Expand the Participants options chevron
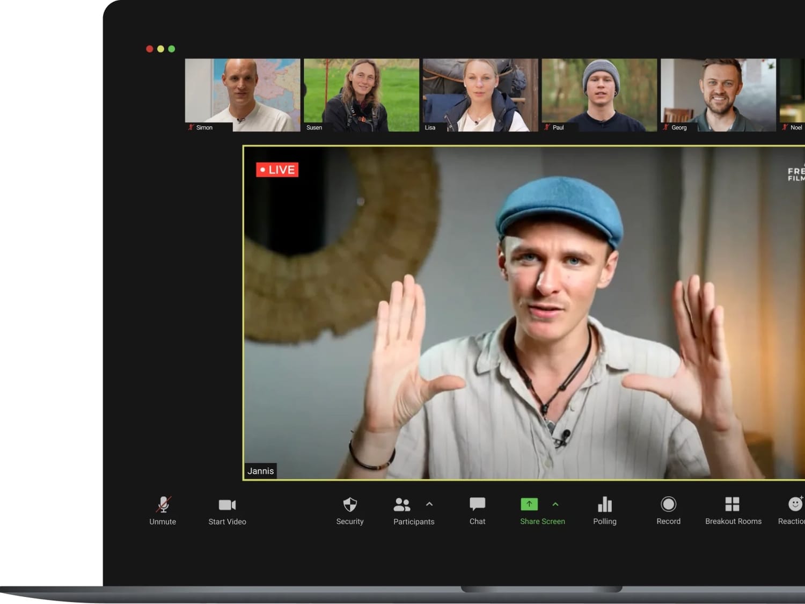 (x=429, y=504)
